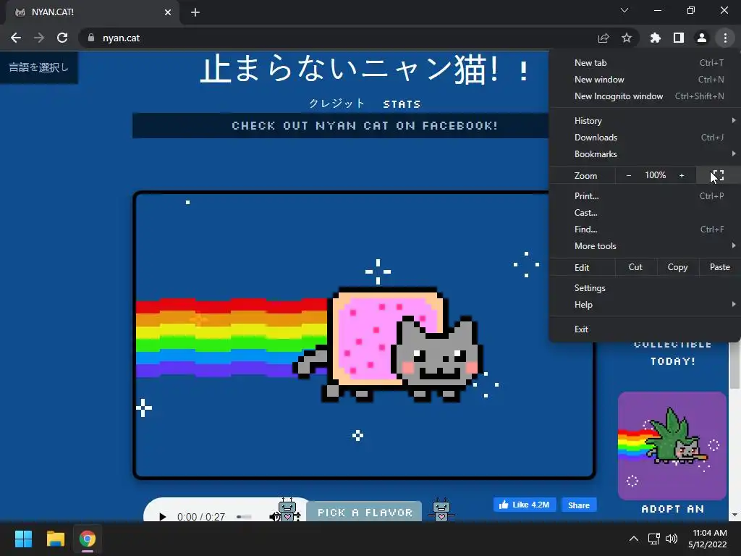Bookmark this page with the star icon

627,38
